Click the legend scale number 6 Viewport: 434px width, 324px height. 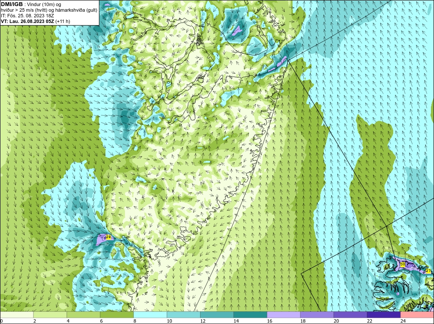point(101,321)
